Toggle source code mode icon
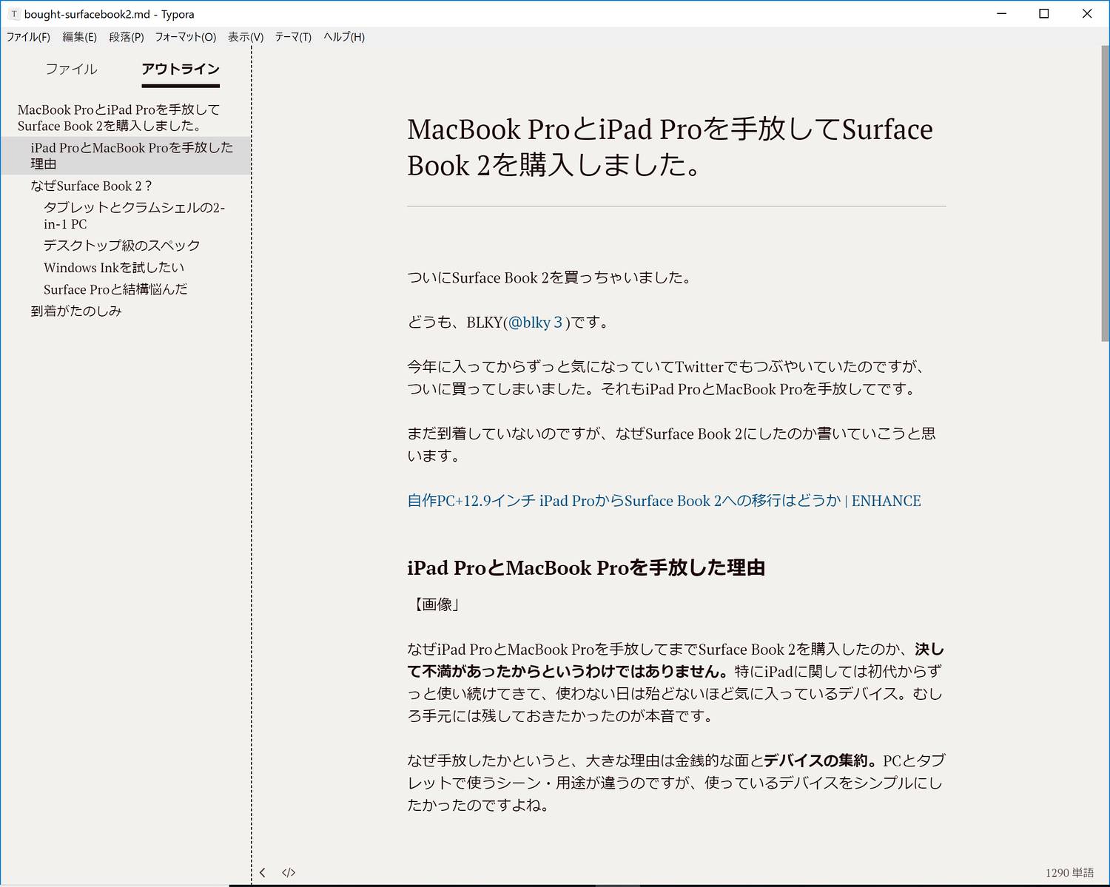This screenshot has height=887, width=1110. 289,872
